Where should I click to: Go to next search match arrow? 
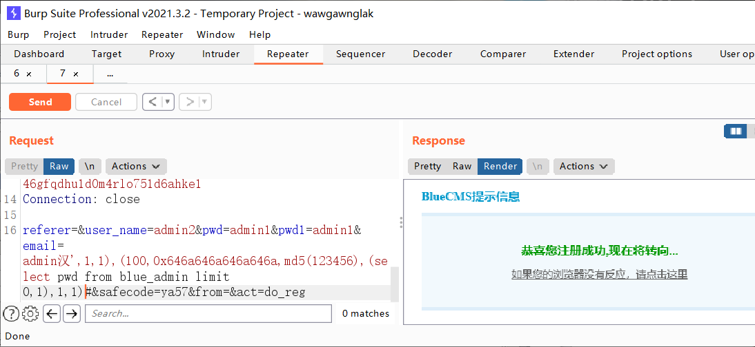click(x=72, y=314)
